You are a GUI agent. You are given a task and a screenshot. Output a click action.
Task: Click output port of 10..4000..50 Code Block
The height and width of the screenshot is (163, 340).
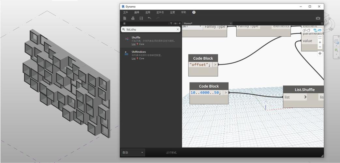coord(226,93)
